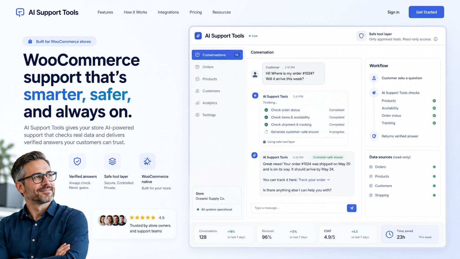
Task: Click Products row in Data sources
Action: click(402, 176)
